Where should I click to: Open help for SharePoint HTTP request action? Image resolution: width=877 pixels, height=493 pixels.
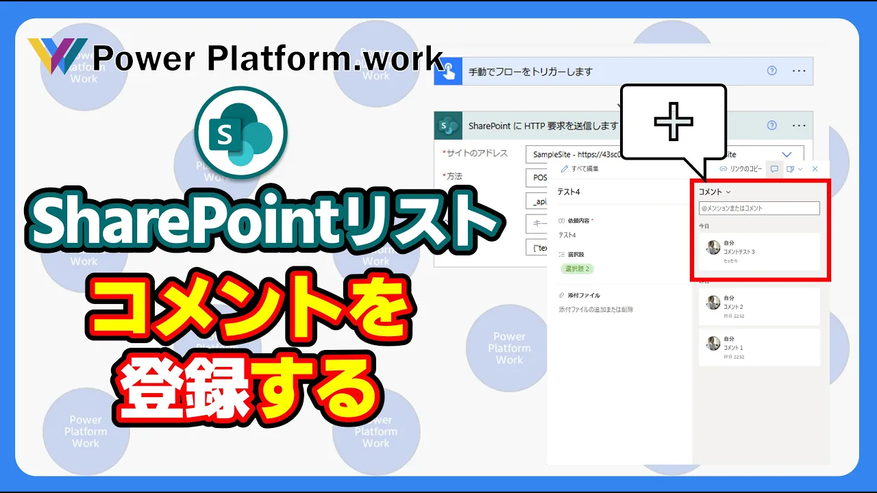[772, 125]
